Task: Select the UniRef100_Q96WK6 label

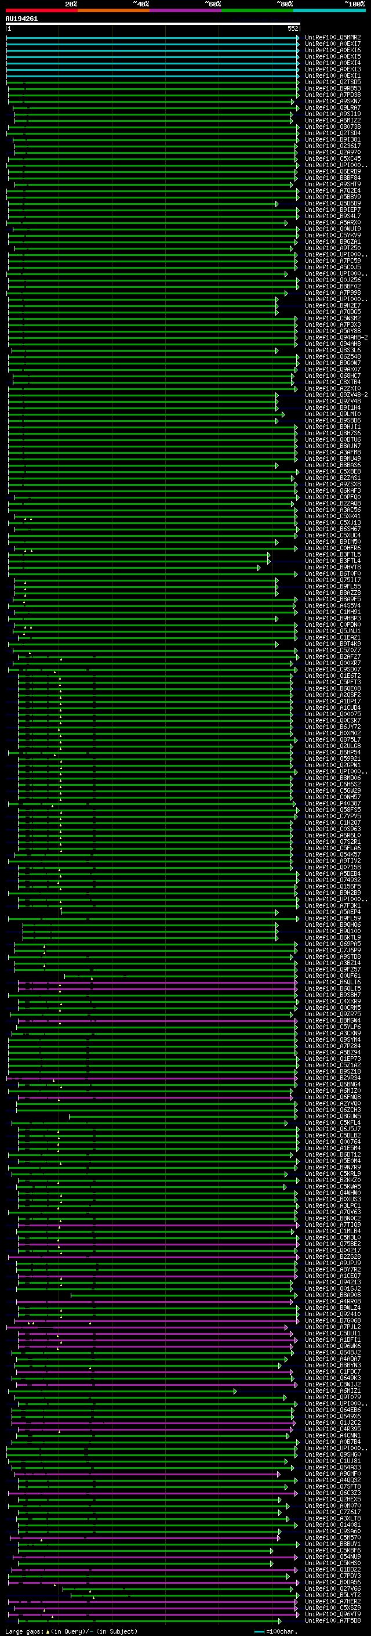Action: [x=333, y=1346]
